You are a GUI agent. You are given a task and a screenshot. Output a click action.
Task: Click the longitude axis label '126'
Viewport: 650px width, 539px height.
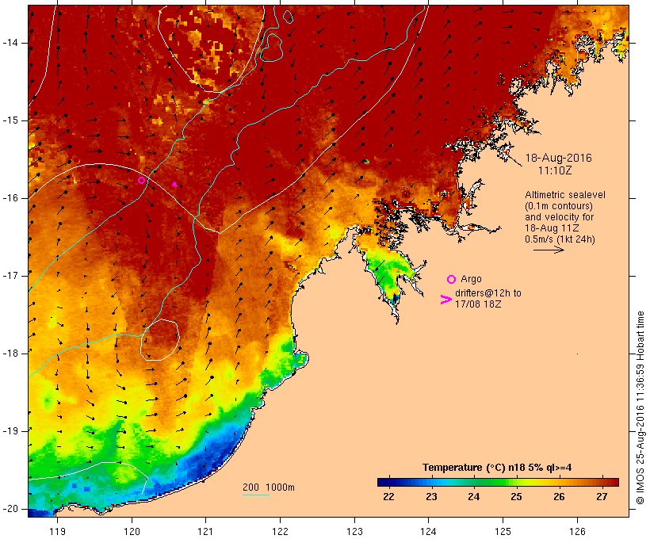pyautogui.click(x=577, y=531)
